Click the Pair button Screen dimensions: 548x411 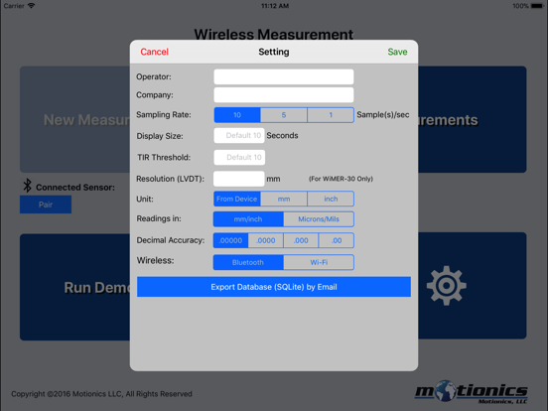coord(46,205)
